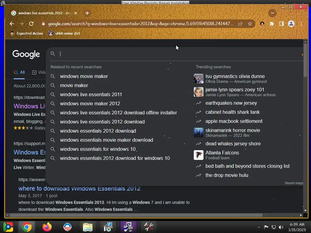Viewport: 311px width, 233px height.
Task: Choose suggestion windows essentials 2012 download
Action: pyautogui.click(x=98, y=131)
